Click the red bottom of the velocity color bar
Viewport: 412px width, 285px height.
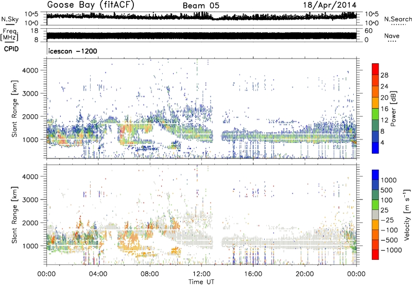pyautogui.click(x=375, y=255)
